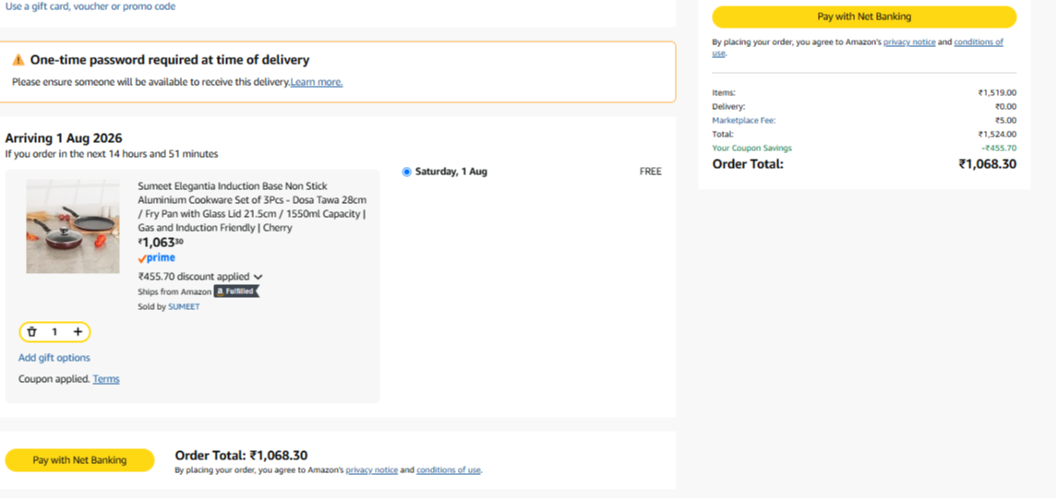Click the Sumeet Elegantia cookware product title
This screenshot has height=499, width=1057.
[252, 207]
